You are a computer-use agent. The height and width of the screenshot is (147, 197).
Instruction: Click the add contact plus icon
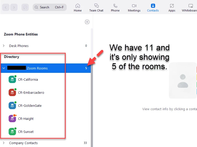coord(87,22)
